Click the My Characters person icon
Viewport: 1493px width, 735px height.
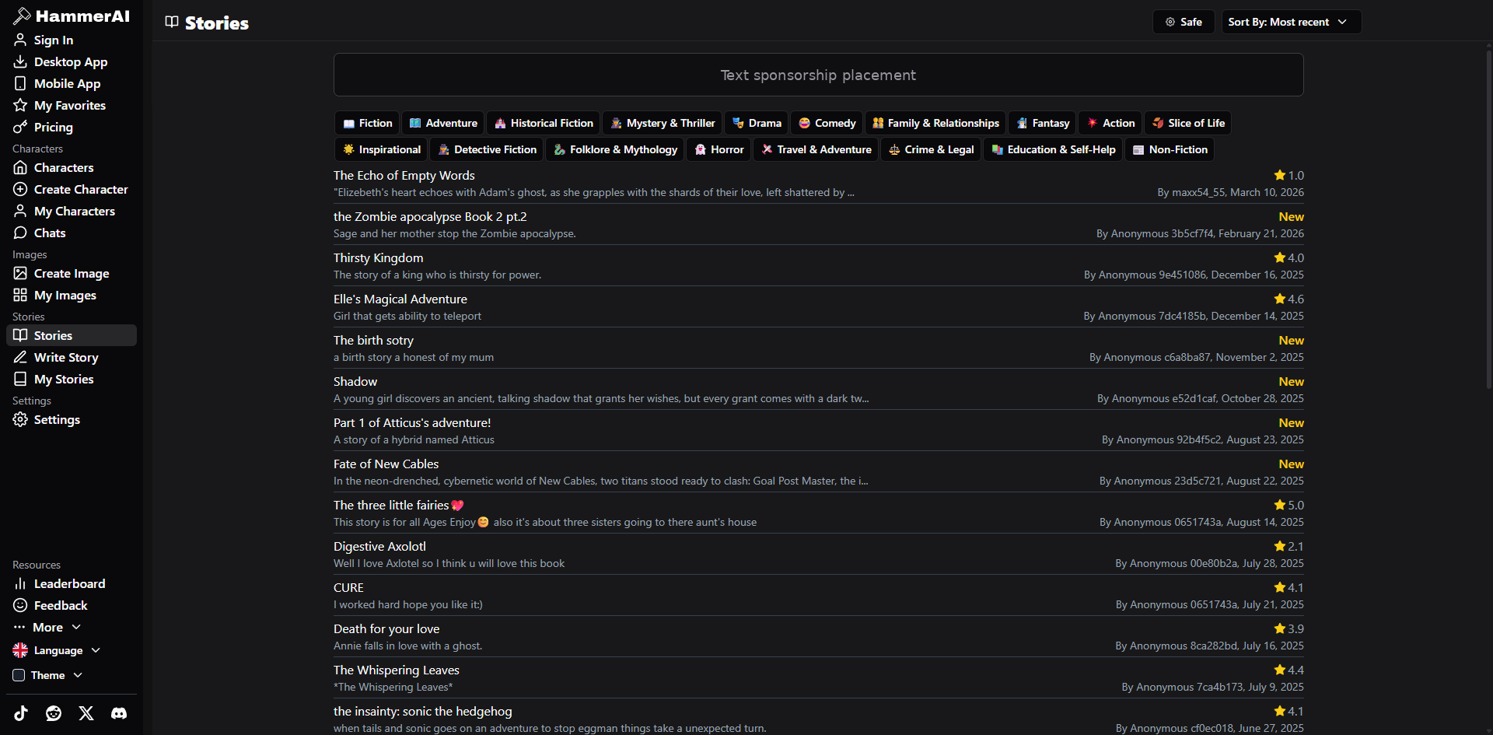20,211
